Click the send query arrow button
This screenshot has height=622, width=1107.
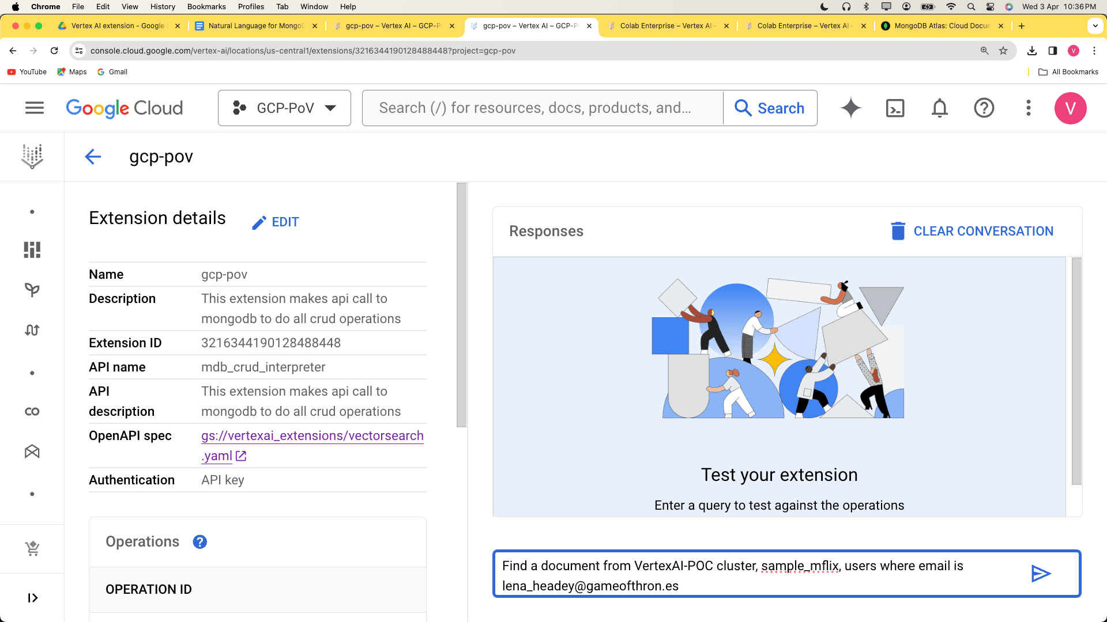1041,574
